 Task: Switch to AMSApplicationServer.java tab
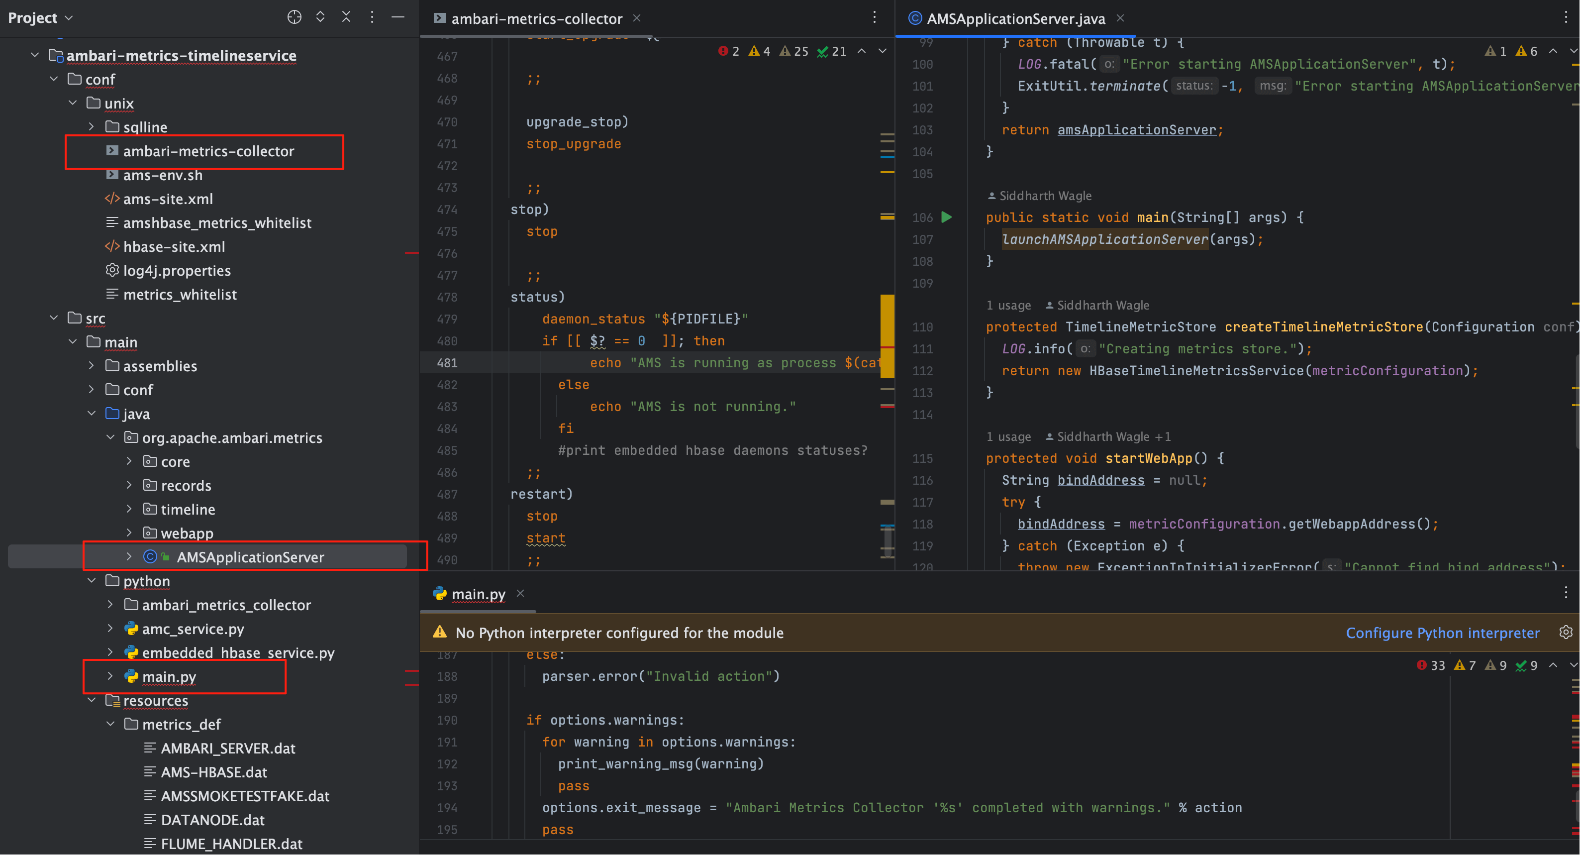click(x=1015, y=19)
